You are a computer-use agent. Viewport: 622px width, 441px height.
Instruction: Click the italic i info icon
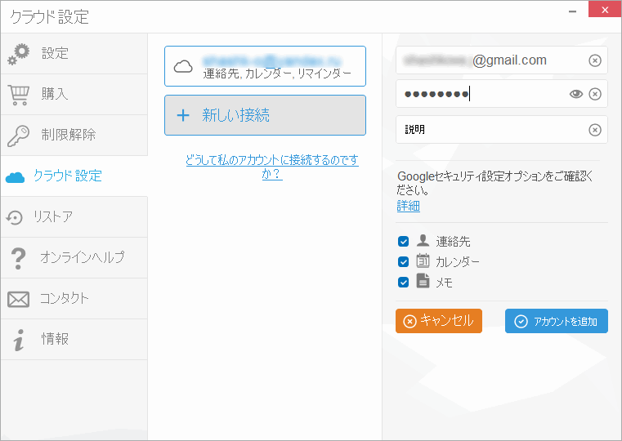[19, 340]
